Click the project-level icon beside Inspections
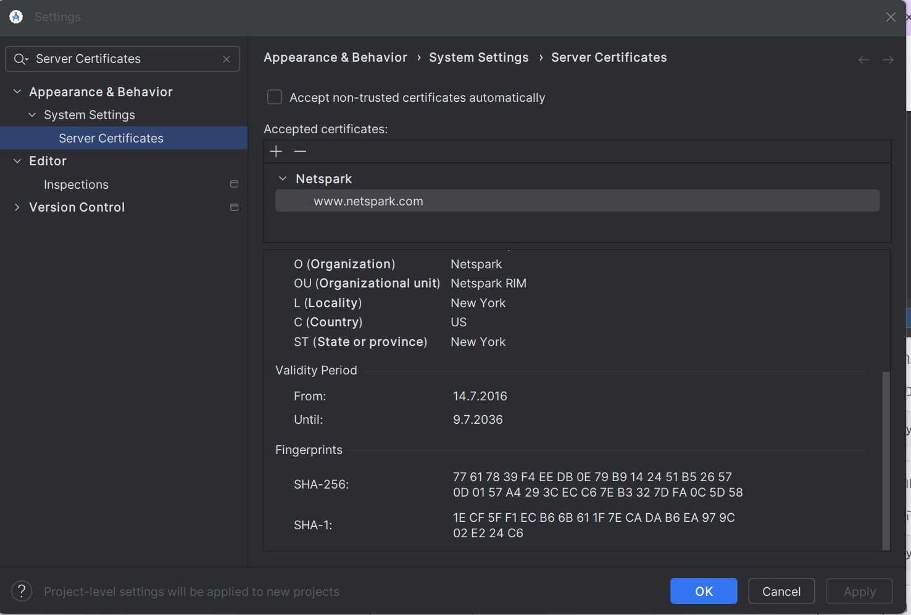 (x=234, y=183)
